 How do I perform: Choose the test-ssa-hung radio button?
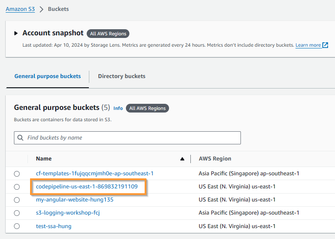coord(17,226)
